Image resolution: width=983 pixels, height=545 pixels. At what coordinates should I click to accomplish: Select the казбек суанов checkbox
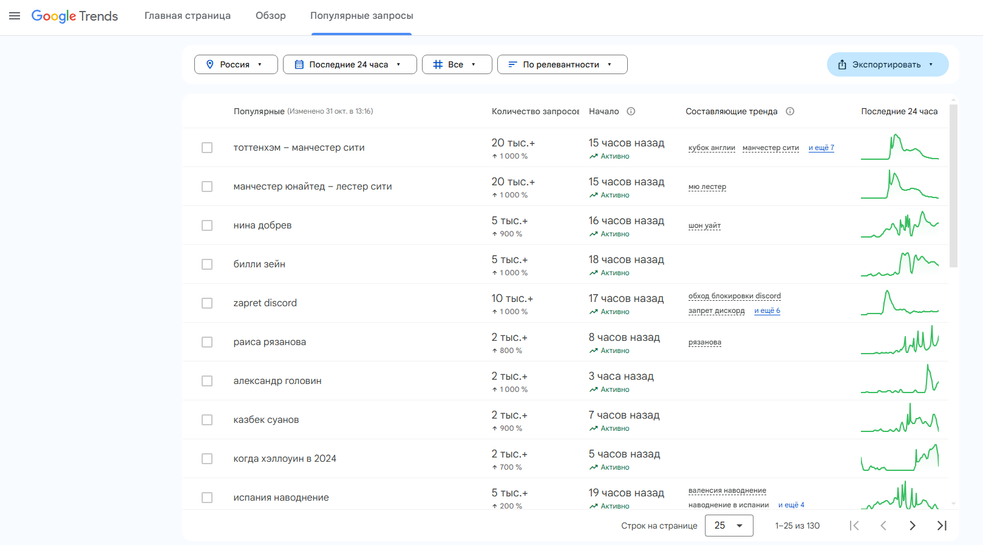pos(207,420)
